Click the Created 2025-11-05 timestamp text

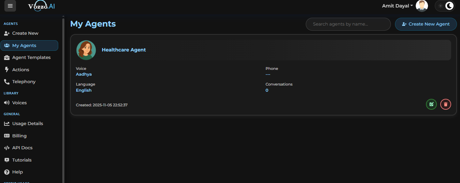(102, 105)
